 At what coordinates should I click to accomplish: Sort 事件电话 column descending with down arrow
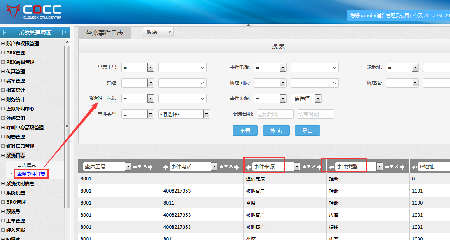tap(226, 166)
